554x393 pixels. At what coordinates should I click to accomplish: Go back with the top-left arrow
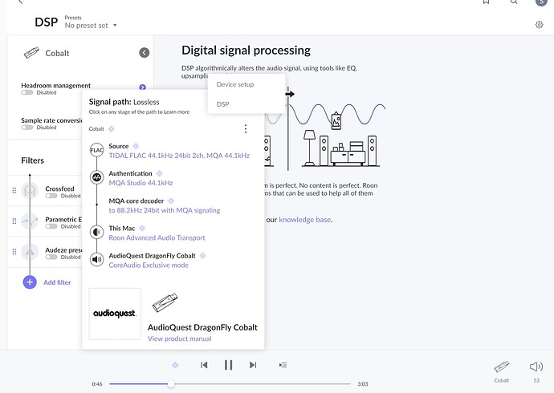click(21, 2)
